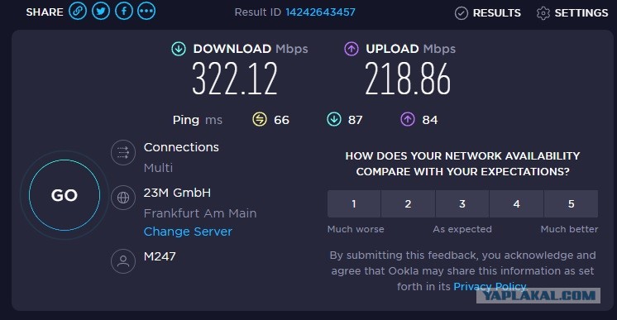Image resolution: width=617 pixels, height=320 pixels.
Task: Rate network availability as 5
Action: (571, 204)
